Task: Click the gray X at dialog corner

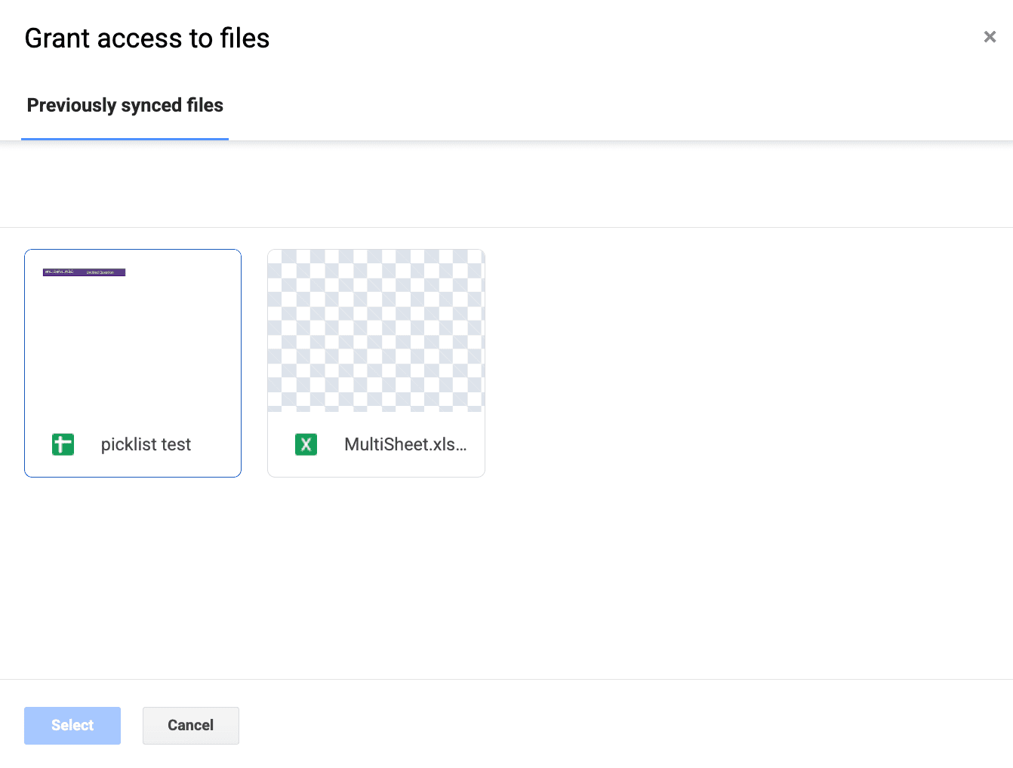Action: point(990,37)
